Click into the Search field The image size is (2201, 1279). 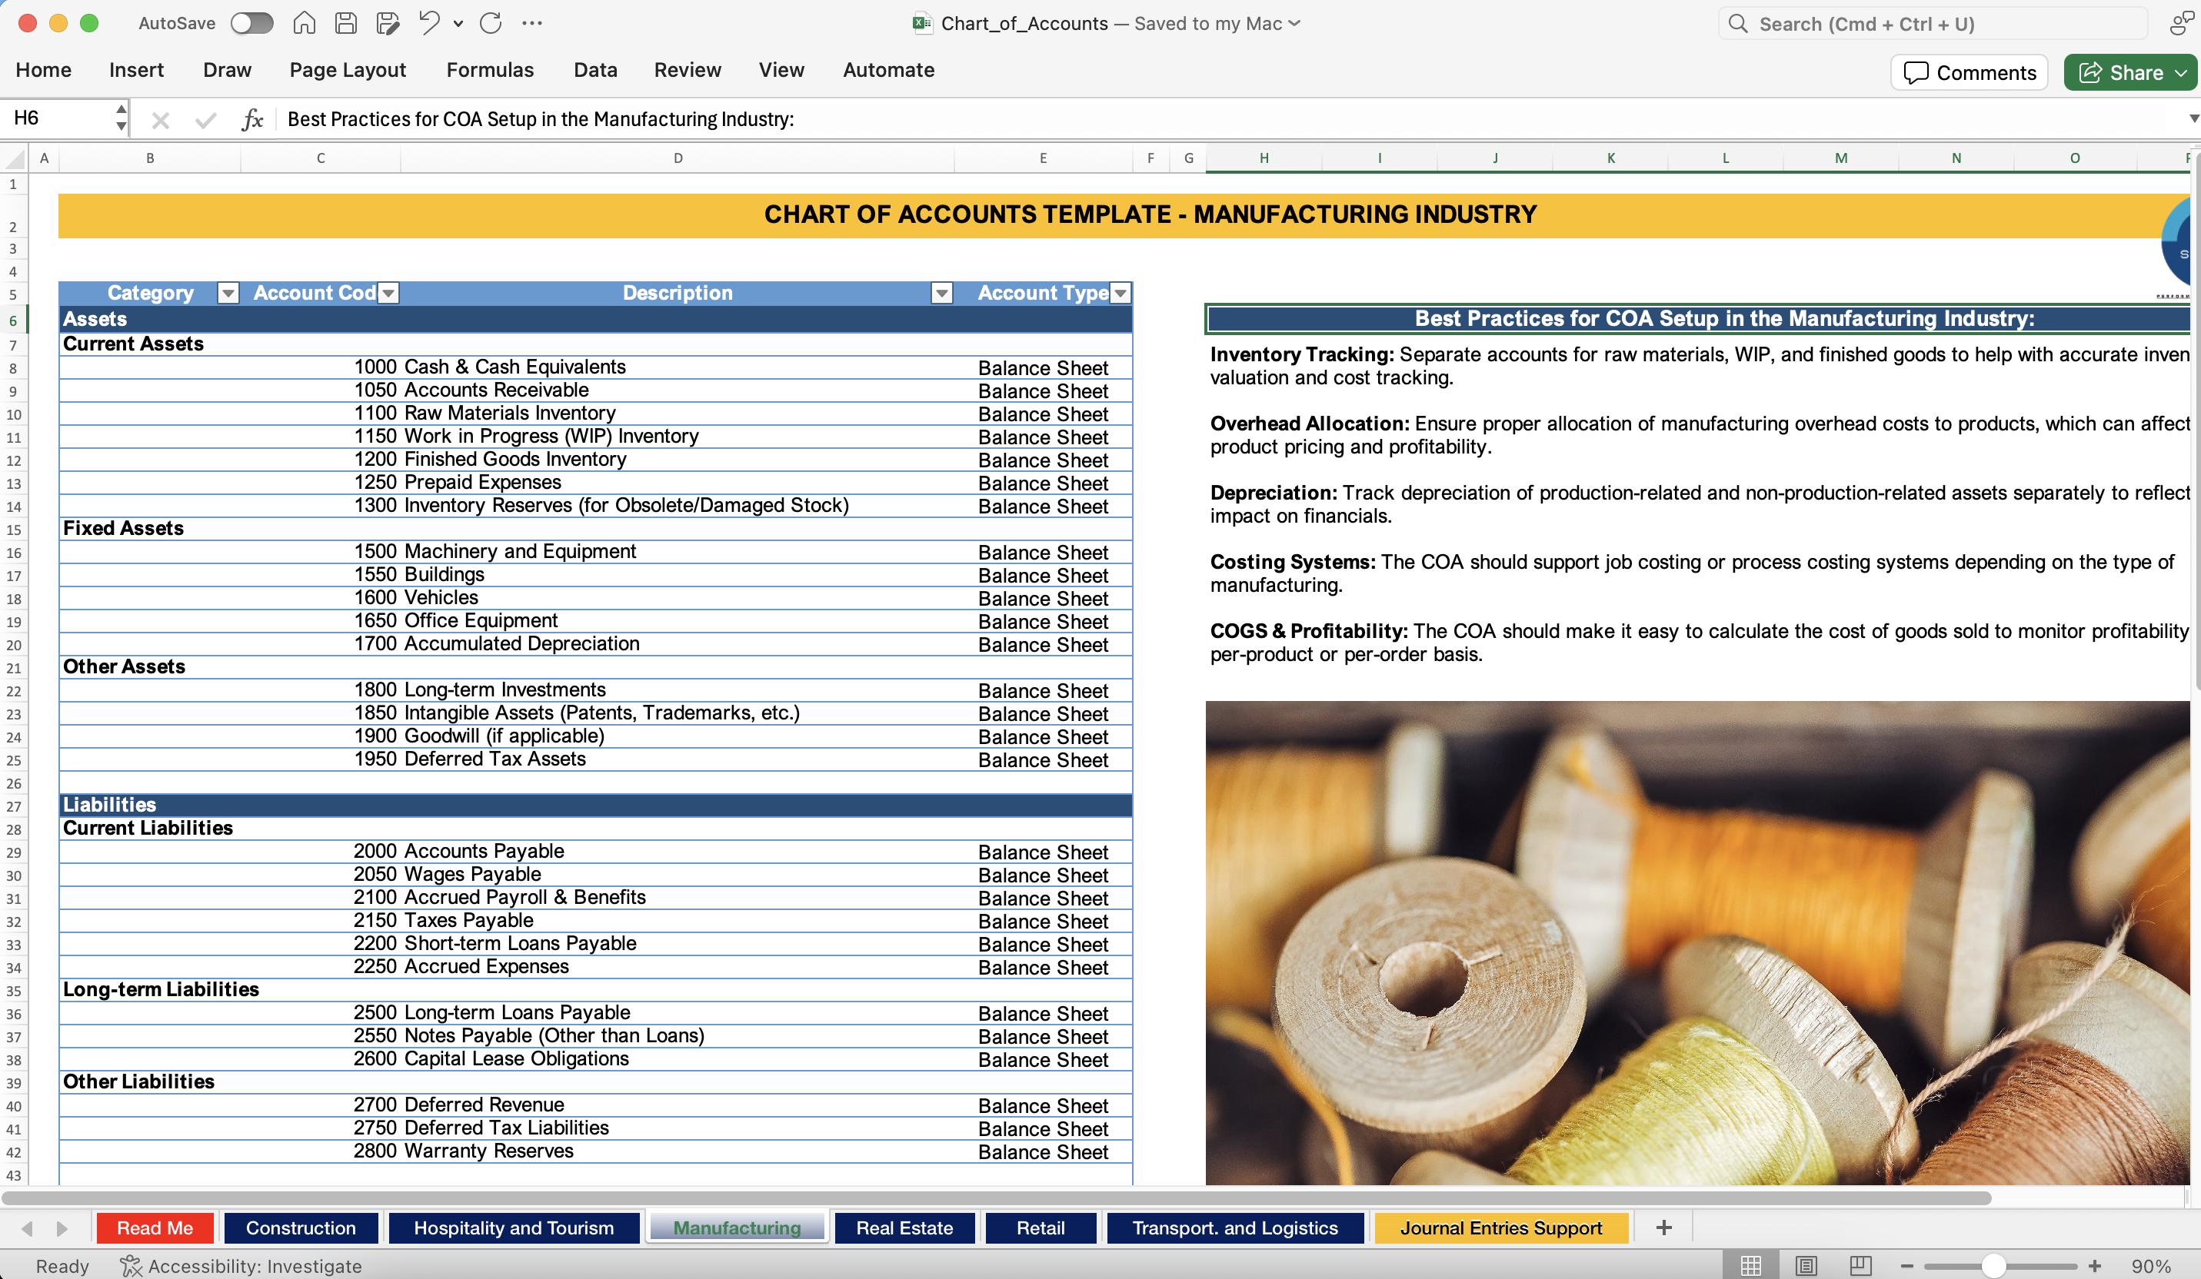click(x=1932, y=24)
